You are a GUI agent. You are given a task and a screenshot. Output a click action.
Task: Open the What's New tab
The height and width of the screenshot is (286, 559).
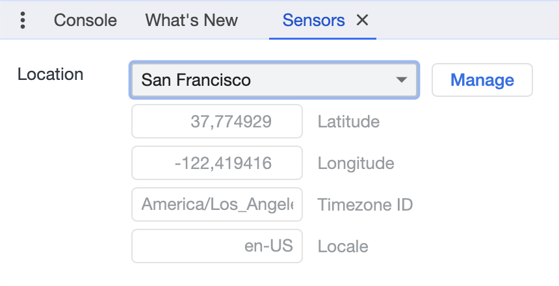[191, 20]
